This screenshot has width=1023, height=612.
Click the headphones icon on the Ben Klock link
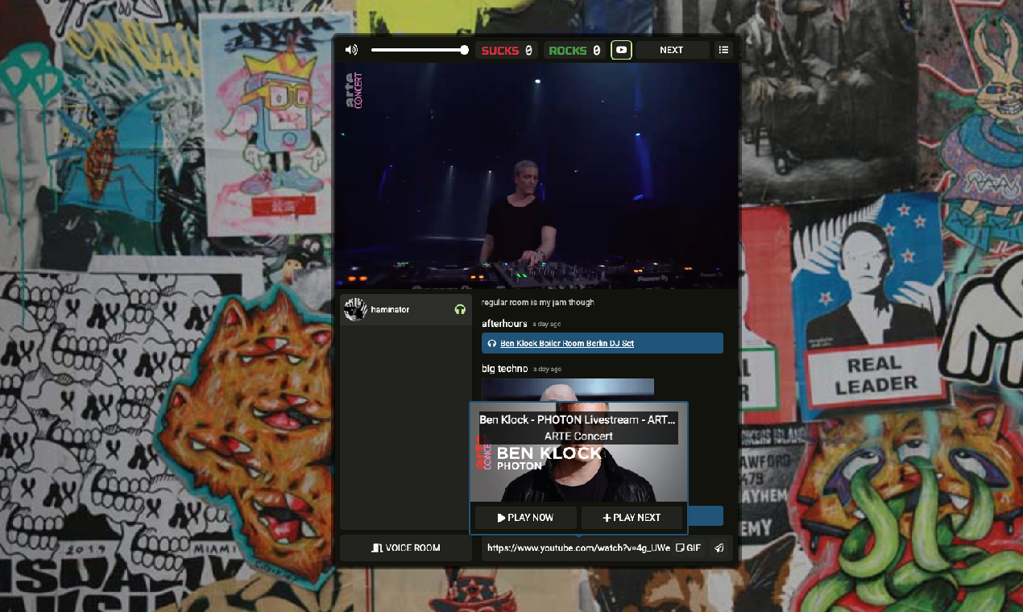point(492,342)
